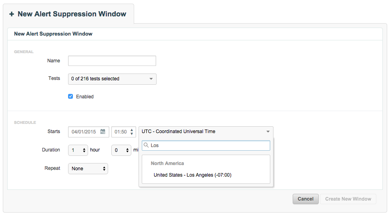Select the New Alert Suppression Window tab
Screen dimensions: 390x217
pos(68,14)
